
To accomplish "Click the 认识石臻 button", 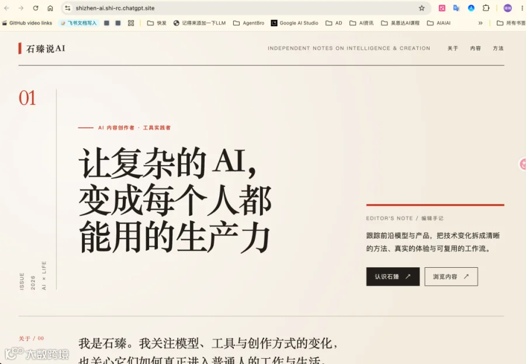I will pos(393,276).
